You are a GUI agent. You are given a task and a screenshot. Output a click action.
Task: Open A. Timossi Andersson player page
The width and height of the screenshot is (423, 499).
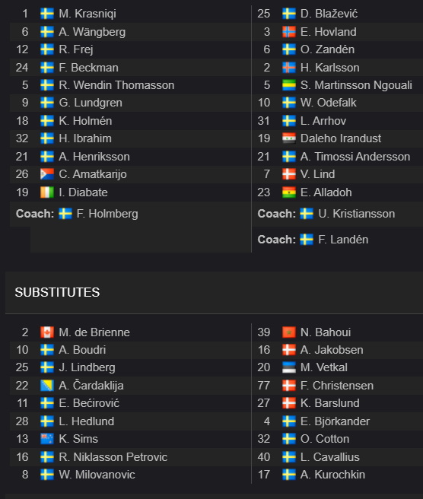tap(355, 157)
